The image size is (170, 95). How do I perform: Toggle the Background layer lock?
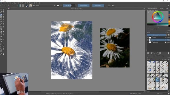pos(165,42)
